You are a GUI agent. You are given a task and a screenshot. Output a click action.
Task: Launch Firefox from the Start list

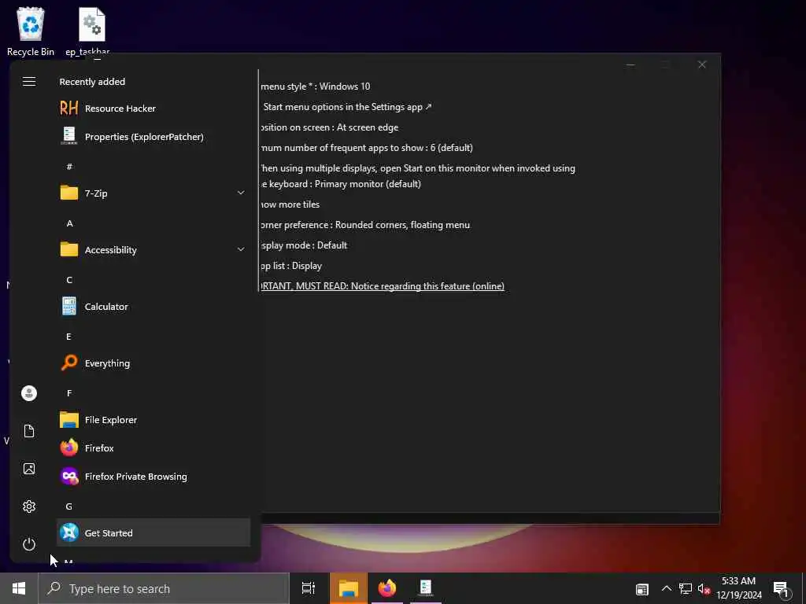click(x=153, y=447)
